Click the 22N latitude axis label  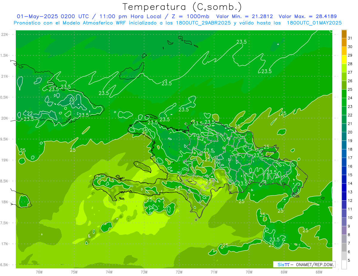[4, 34]
